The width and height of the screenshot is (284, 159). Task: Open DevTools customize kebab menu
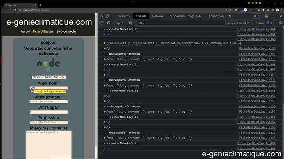pyautogui.click(x=274, y=16)
